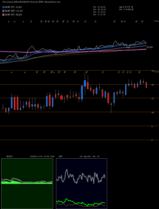The height and width of the screenshot is (209, 159).
Task: Click the blue DOW ST legend swatch
Action: pos(3,7)
